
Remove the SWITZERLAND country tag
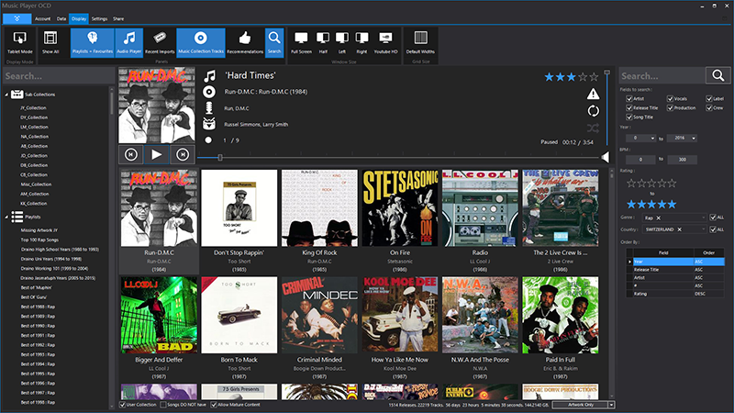[x=679, y=229]
